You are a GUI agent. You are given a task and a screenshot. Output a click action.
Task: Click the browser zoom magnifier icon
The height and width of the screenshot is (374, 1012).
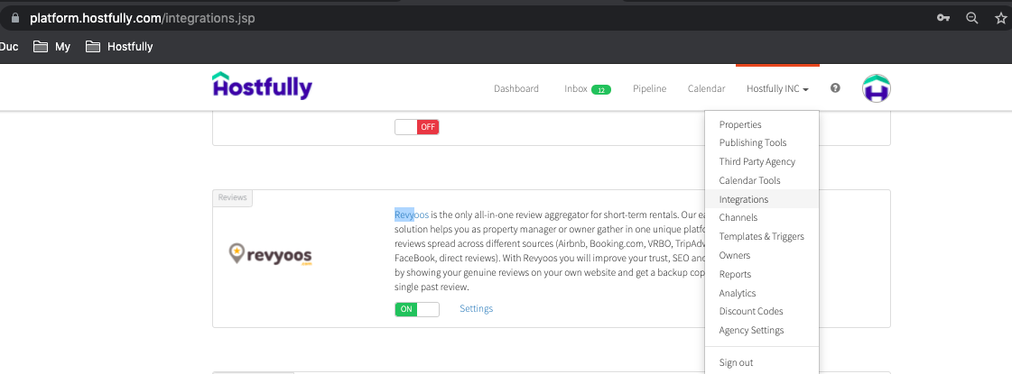tap(972, 18)
